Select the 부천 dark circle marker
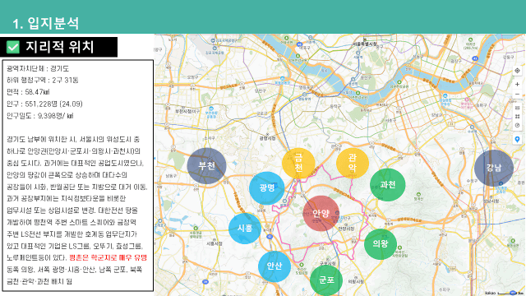526x296 pixels. click(206, 166)
